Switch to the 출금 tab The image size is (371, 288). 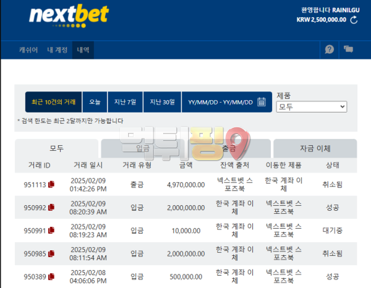tap(229, 148)
